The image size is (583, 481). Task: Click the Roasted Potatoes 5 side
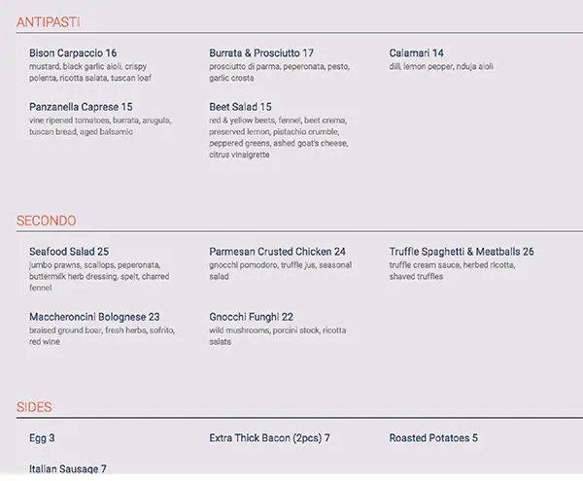(x=433, y=438)
